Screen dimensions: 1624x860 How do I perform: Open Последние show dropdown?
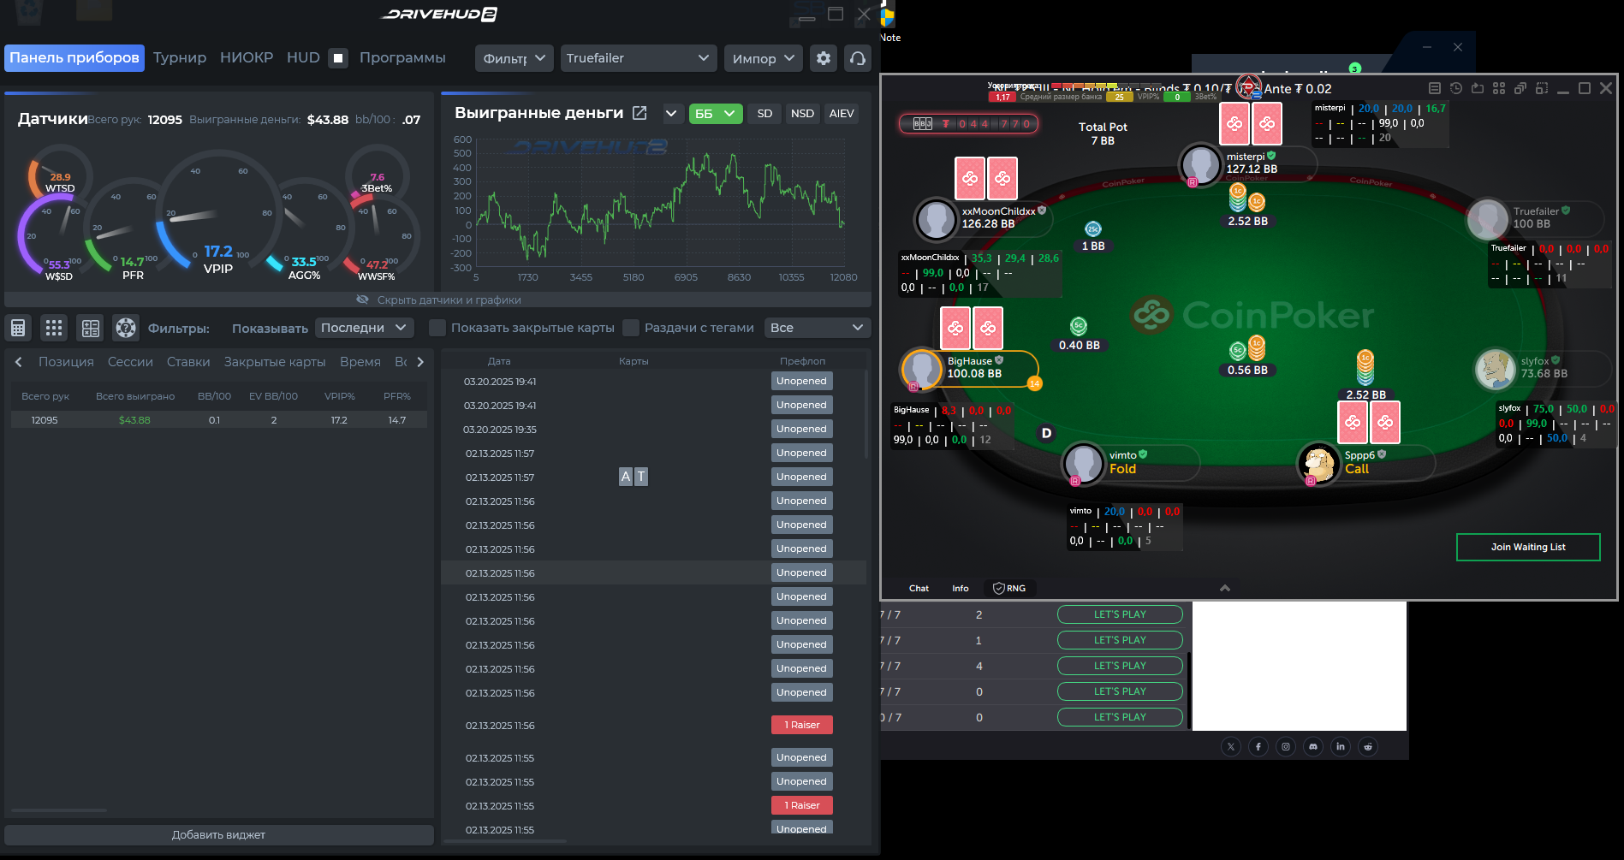click(365, 328)
